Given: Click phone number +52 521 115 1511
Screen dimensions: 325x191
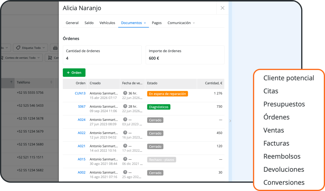Looking at the screenshot, I should click(30, 157).
